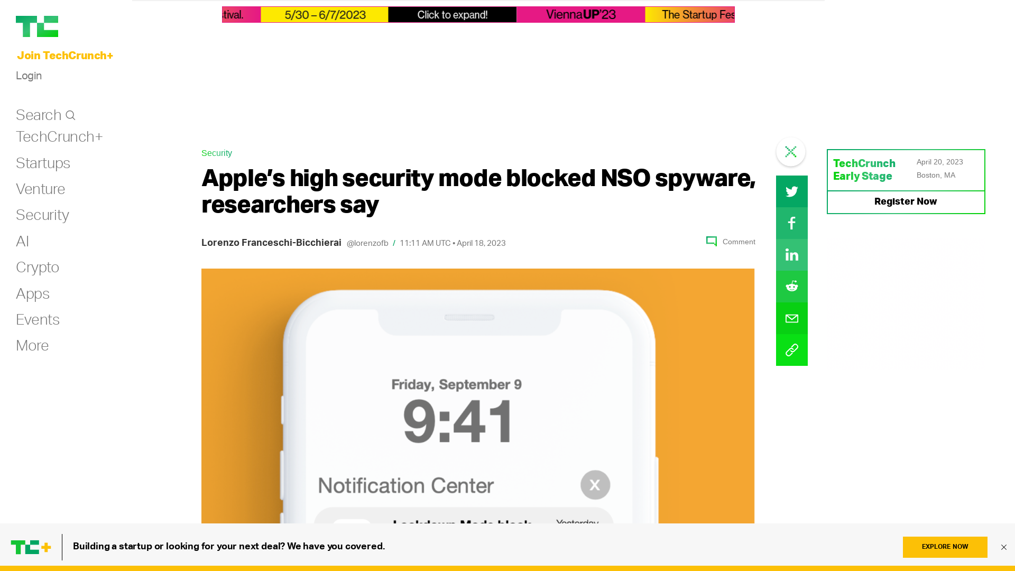Click the Twitter share icon
This screenshot has height=571, width=1015.
click(792, 191)
